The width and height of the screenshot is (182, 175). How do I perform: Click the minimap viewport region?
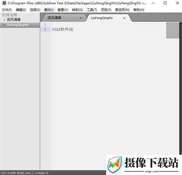click(173, 30)
